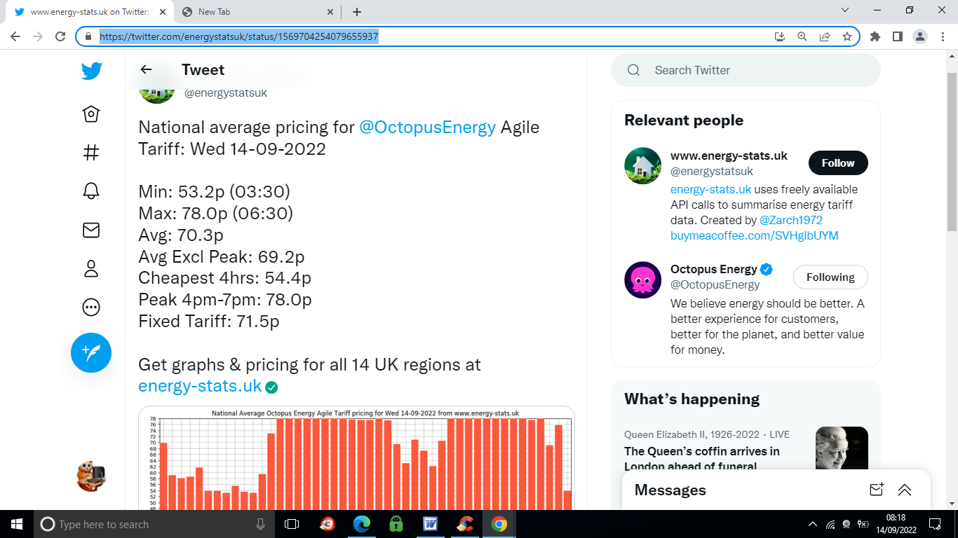
Task: Click the zoom magnifier icon in address bar
Action: (x=802, y=36)
